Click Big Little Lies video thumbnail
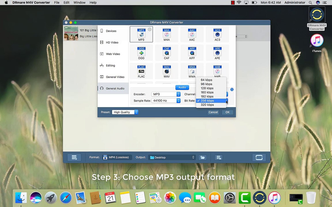This screenshot has height=207, width=332. (x=71, y=33)
